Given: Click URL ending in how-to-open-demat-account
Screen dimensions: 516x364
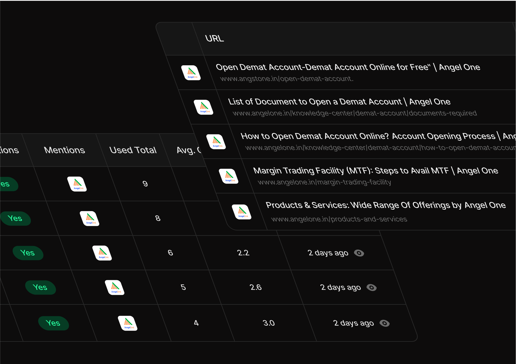Looking at the screenshot, I should coord(380,148).
